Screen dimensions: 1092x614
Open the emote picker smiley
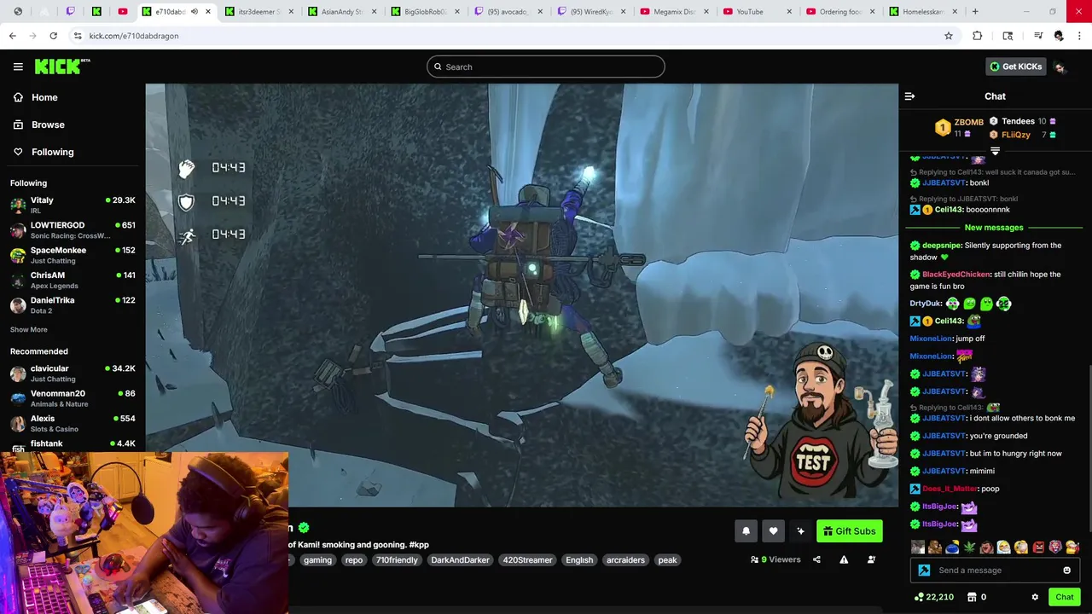(x=1066, y=571)
